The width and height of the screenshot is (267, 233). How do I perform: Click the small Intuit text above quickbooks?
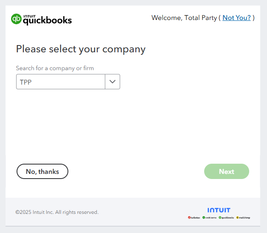pos(29,17)
